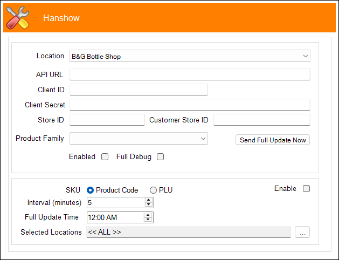Choose the PLU radio option
This screenshot has height=260, width=339.
pos(154,190)
